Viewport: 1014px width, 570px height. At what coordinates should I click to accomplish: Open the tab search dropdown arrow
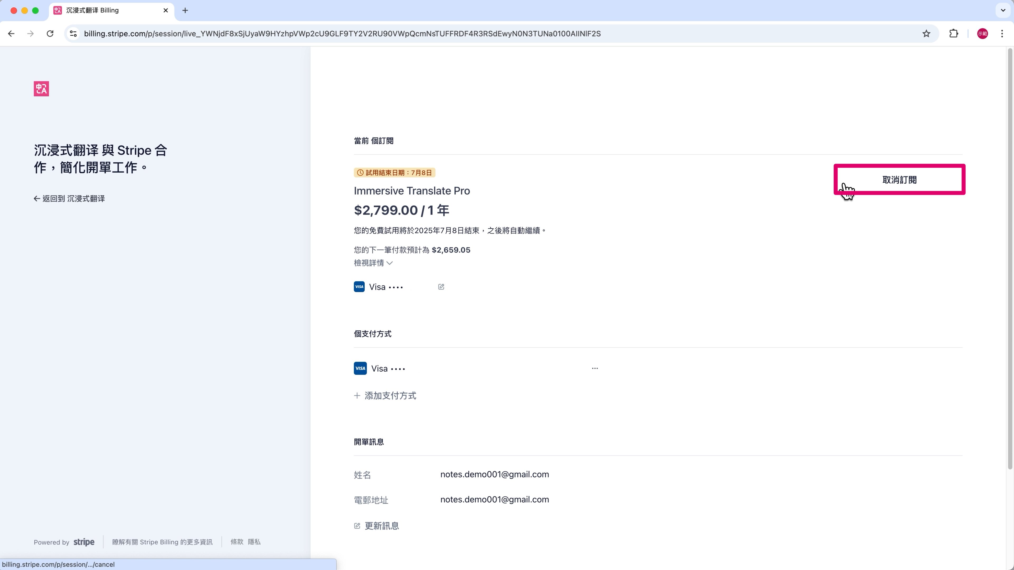pyautogui.click(x=1003, y=10)
